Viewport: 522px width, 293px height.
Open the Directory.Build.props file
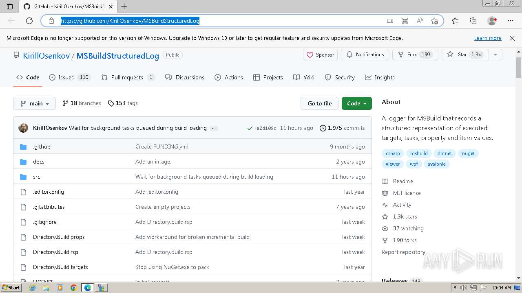pyautogui.click(x=59, y=237)
